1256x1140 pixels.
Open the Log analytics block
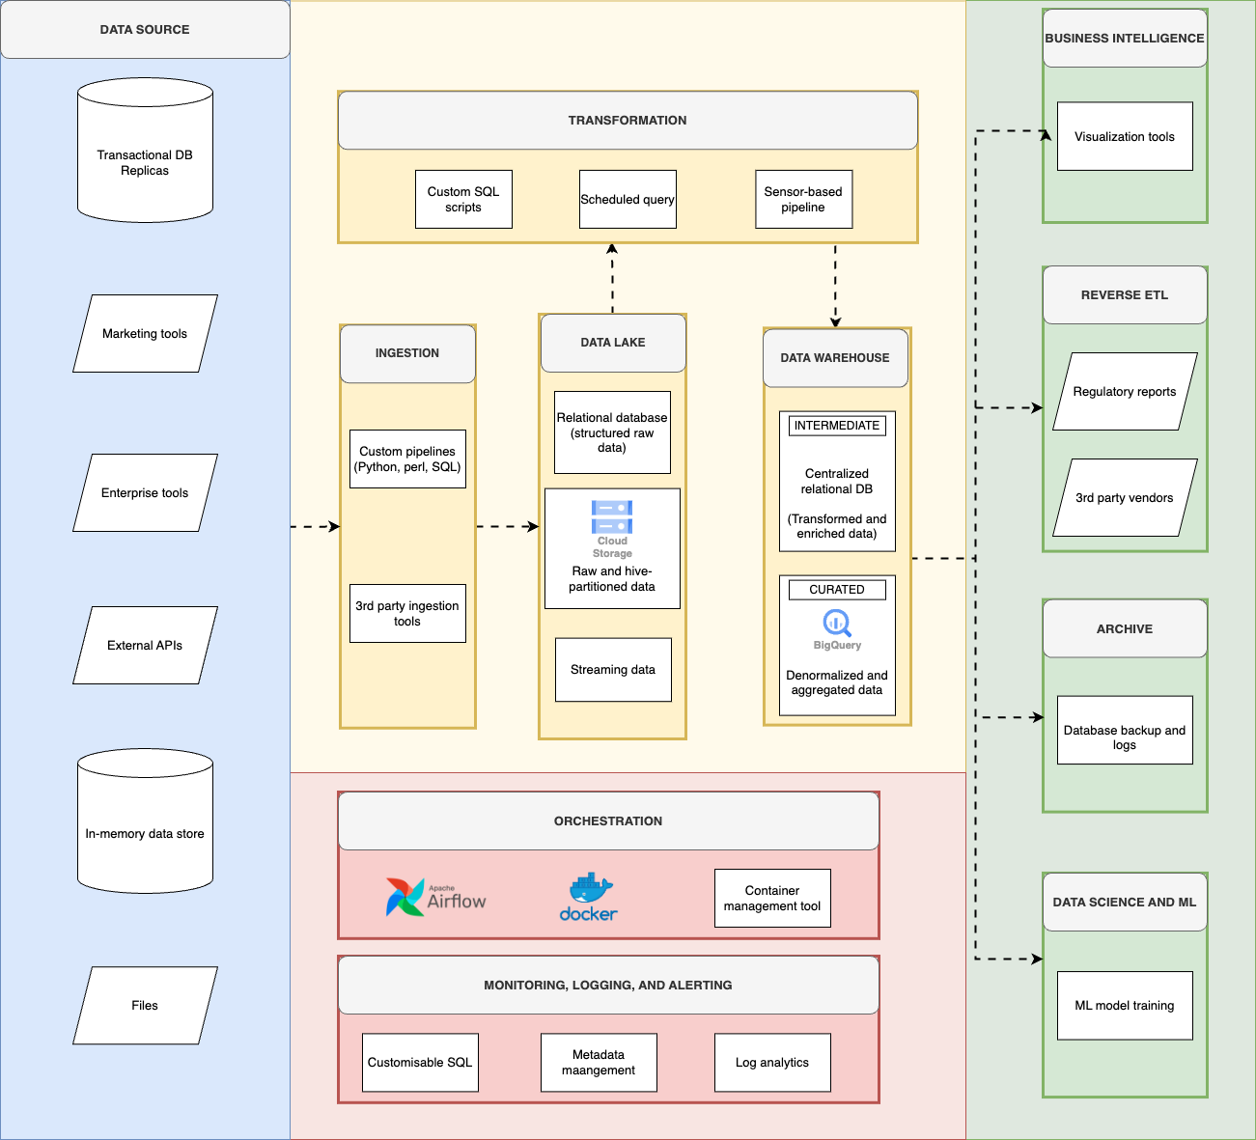pyautogui.click(x=772, y=1062)
